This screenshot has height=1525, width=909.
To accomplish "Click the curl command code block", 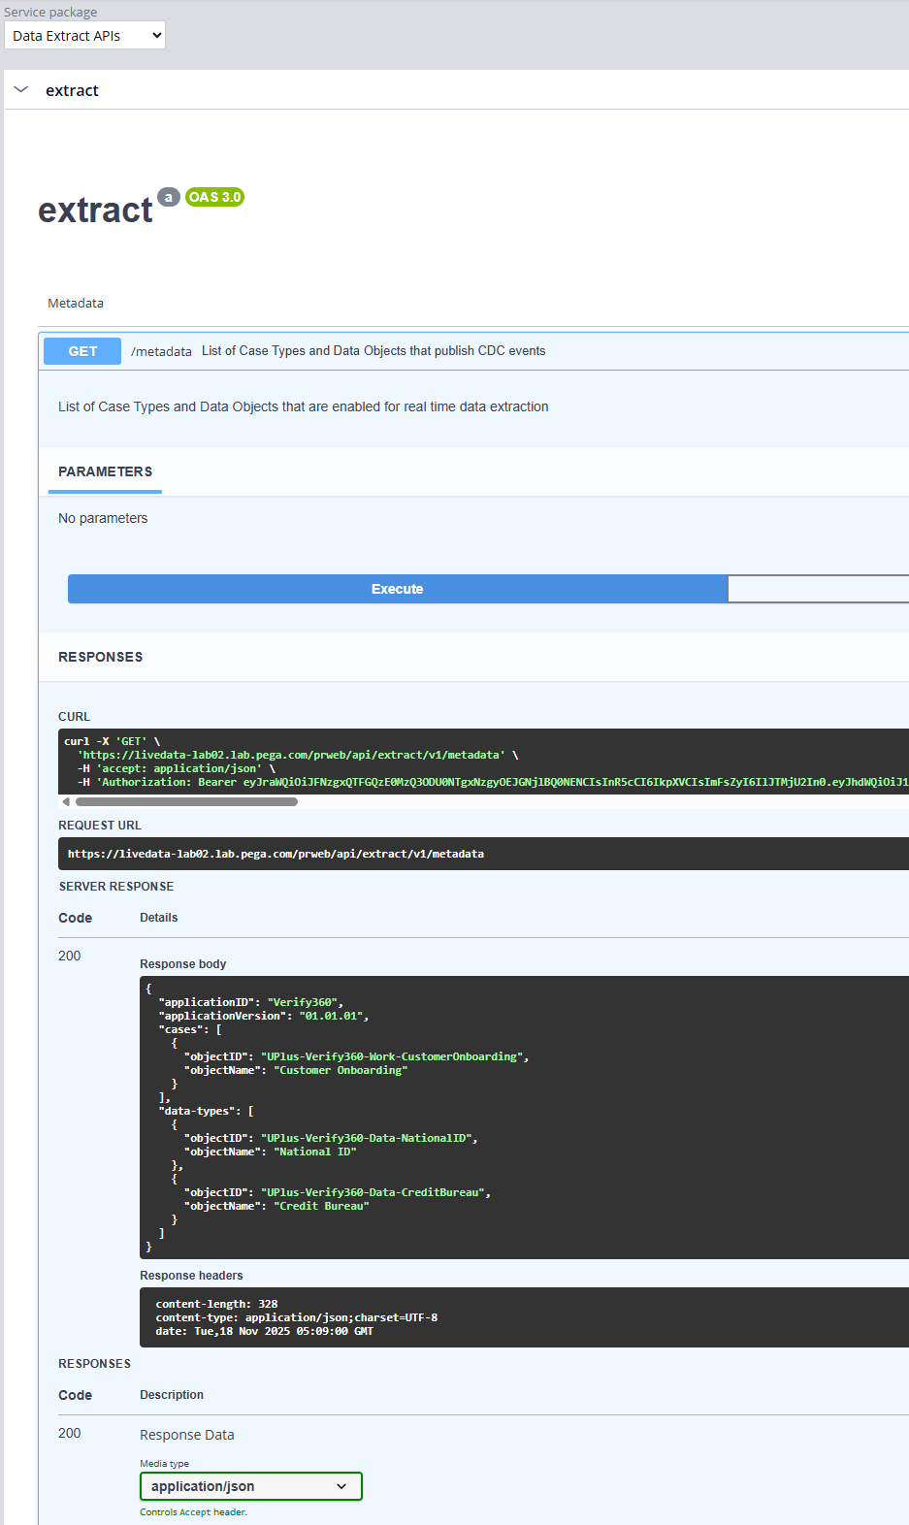I will [483, 762].
